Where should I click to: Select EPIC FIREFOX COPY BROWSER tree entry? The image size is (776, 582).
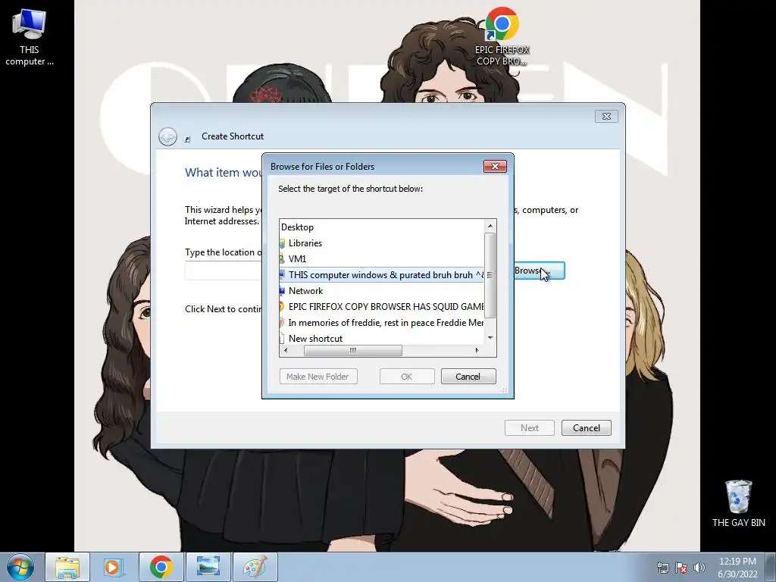point(382,306)
